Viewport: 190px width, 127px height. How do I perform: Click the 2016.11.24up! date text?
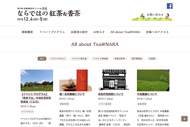pyautogui.click(x=67, y=99)
